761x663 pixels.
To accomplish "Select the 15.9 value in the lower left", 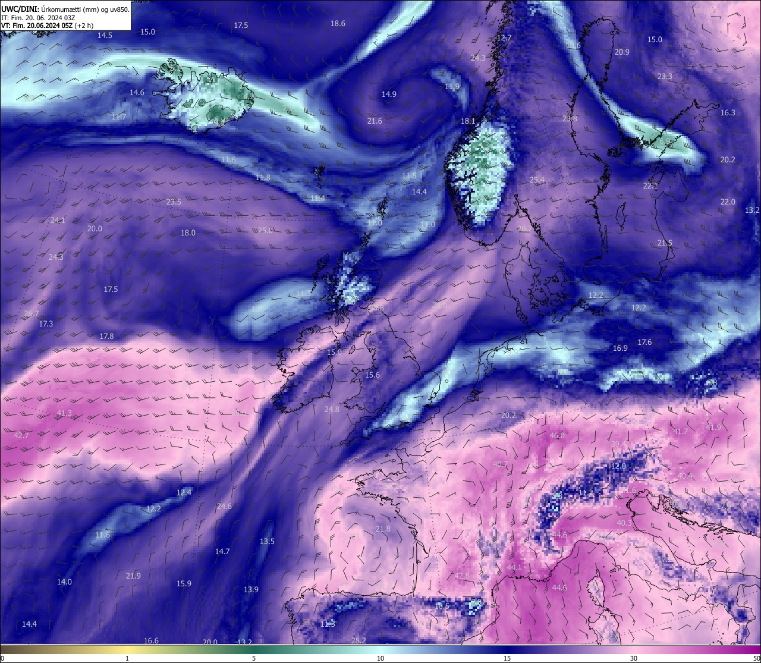I will [x=184, y=584].
